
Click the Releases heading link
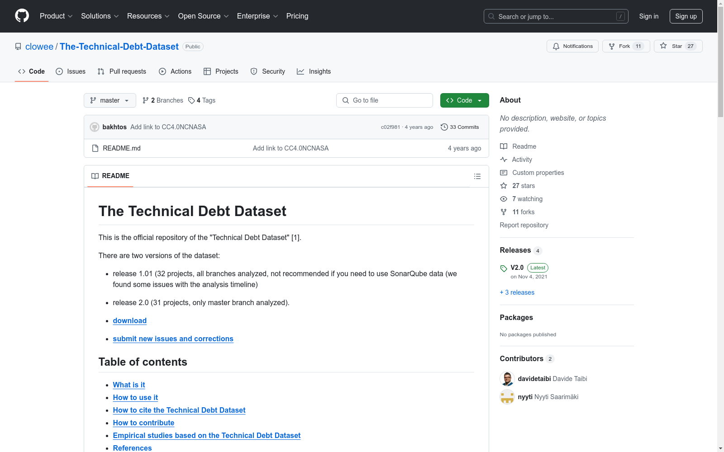pos(515,250)
